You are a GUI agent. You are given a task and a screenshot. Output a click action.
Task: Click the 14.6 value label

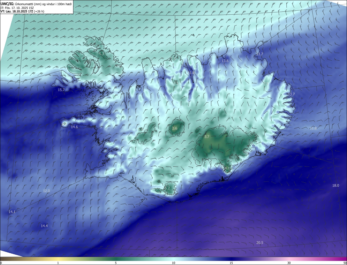74,127
